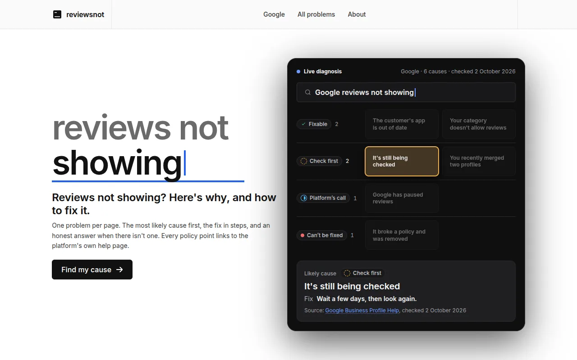Click the checkmark icon in Fixable pill

[303, 124]
